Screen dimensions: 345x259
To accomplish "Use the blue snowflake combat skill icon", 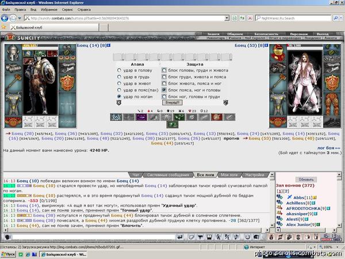I will tap(116, 117).
